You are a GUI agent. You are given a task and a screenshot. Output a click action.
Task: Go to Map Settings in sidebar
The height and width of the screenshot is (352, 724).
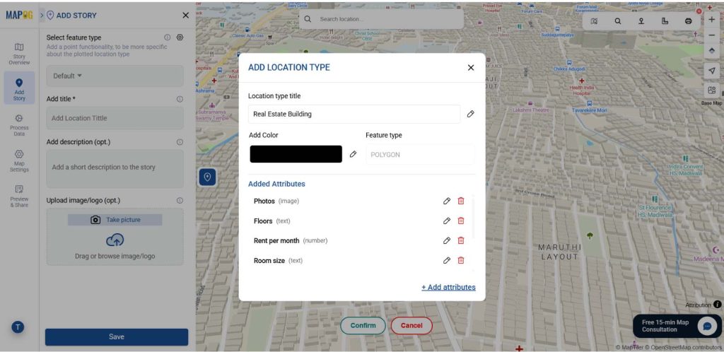pos(19,161)
